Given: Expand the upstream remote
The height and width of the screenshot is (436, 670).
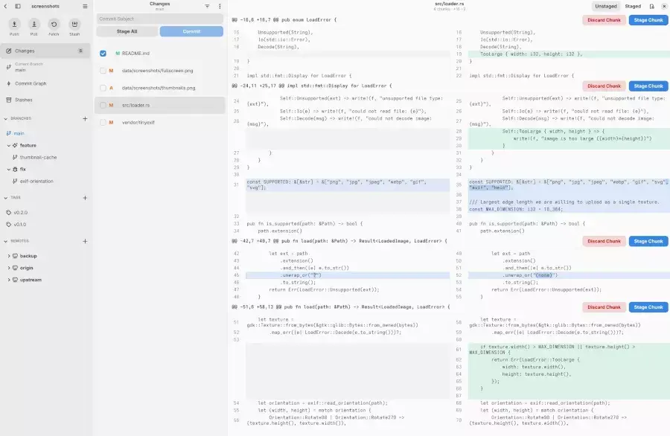Looking at the screenshot, I should coord(8,280).
